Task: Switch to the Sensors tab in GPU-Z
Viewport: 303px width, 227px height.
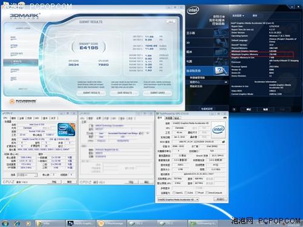Action: click(x=168, y=118)
